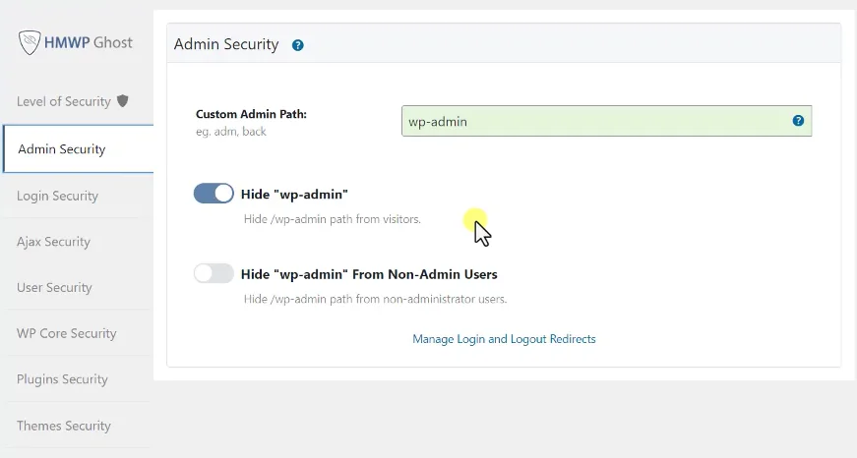Click the Admin Security panel heading
This screenshot has height=458, width=857.
click(x=226, y=44)
